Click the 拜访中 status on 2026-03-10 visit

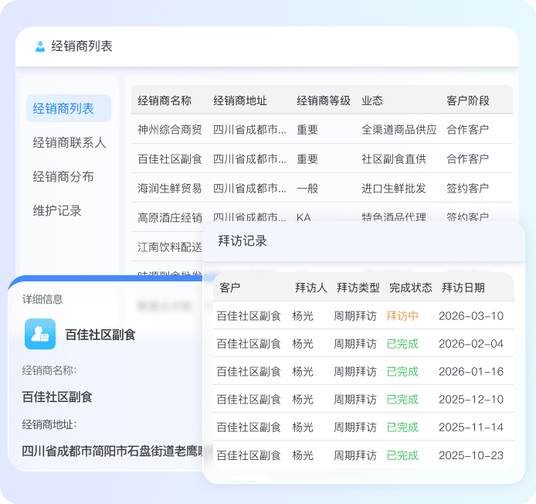(402, 316)
